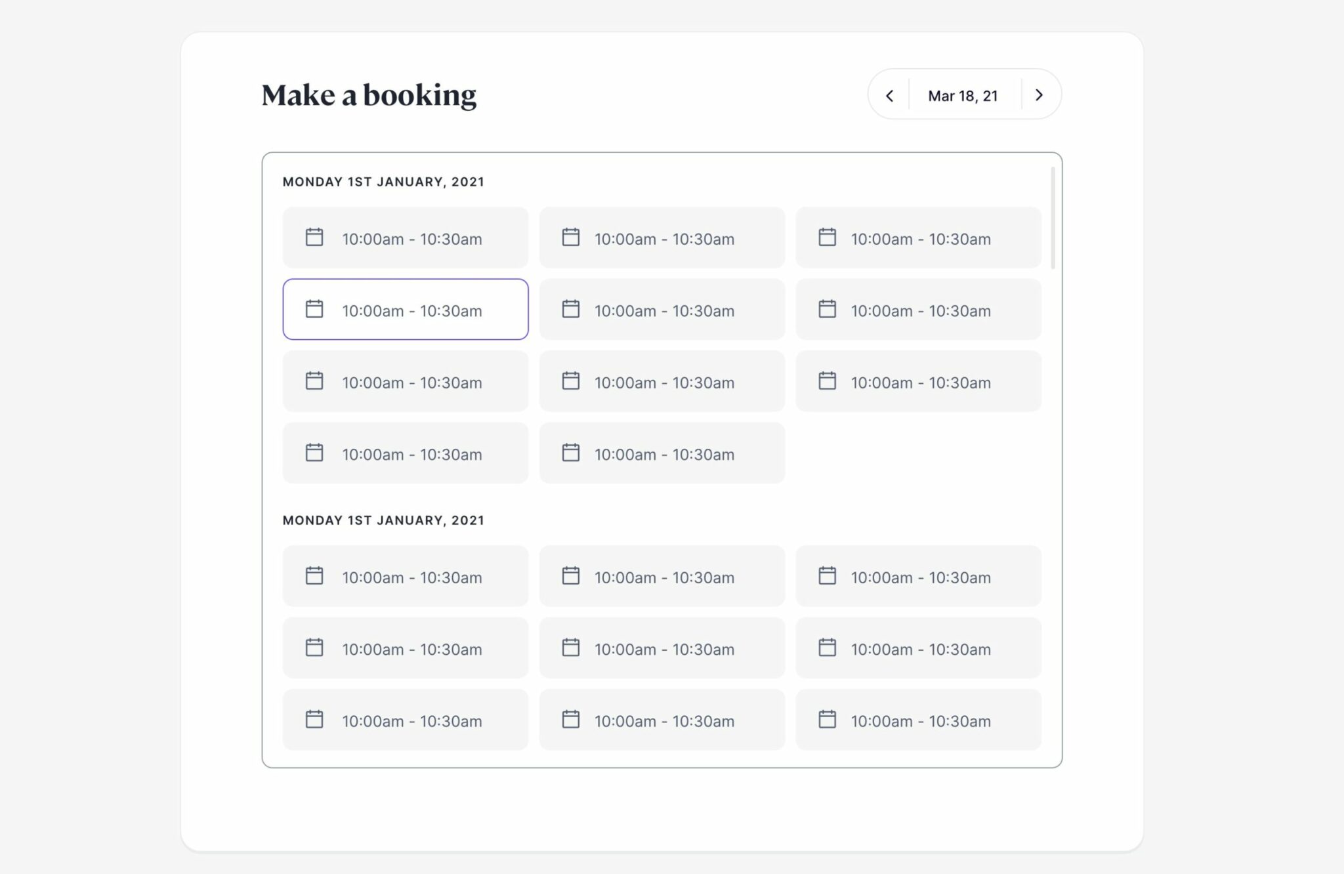Click the calendar icon in the bottom-right time slot

point(827,719)
